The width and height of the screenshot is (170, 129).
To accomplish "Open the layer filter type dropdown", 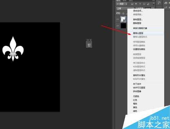I will 122,4.
